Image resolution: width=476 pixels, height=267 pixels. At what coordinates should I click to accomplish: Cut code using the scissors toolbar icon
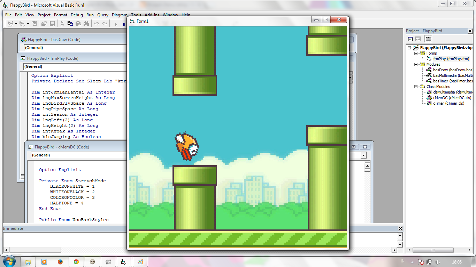click(62, 23)
